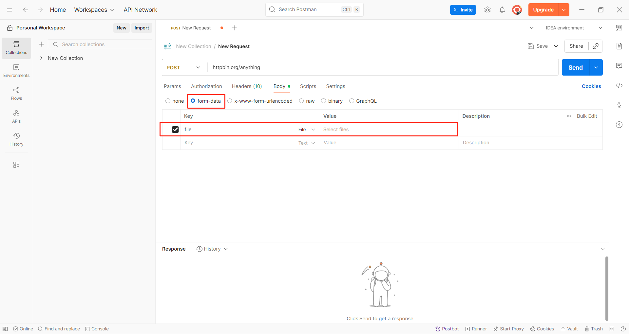Launch the Collection Runner
629x334 pixels.
pyautogui.click(x=476, y=329)
